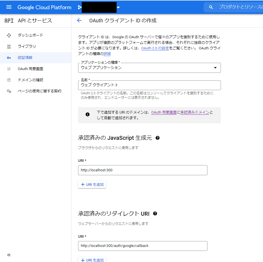The height and width of the screenshot is (262, 263).
Task: Open the OAuth 同意画面 link in notice
Action: 164,112
